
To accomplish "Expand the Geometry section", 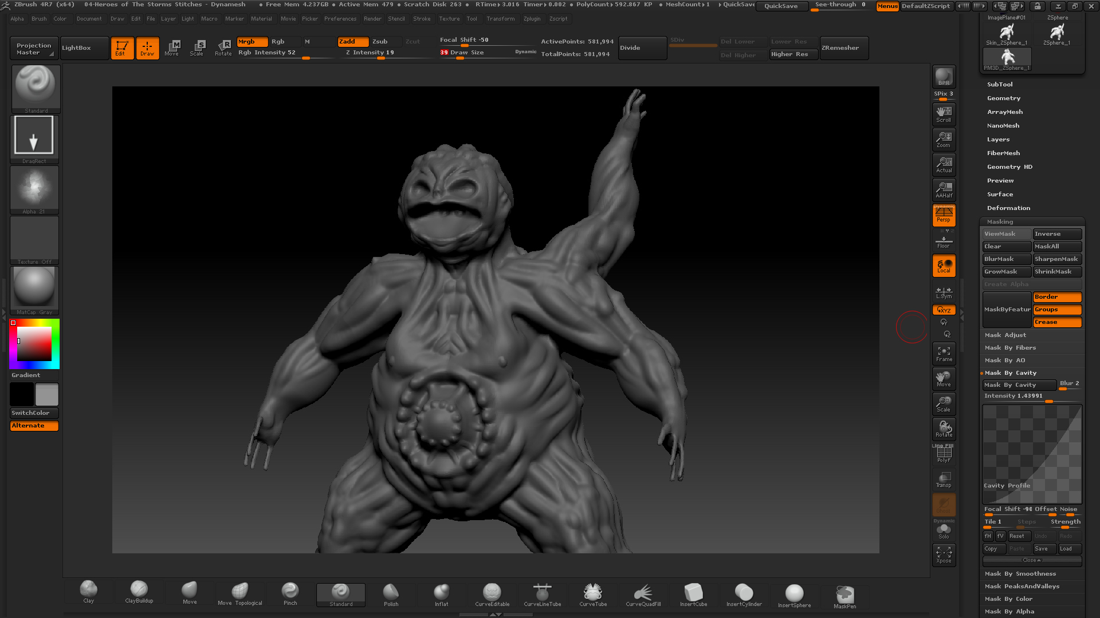I will pyautogui.click(x=1003, y=98).
